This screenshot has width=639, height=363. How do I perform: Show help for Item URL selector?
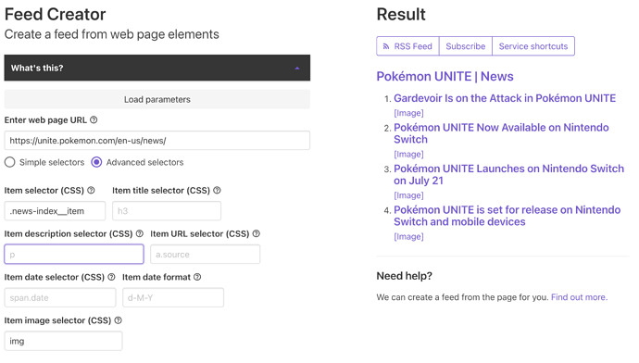coord(256,233)
